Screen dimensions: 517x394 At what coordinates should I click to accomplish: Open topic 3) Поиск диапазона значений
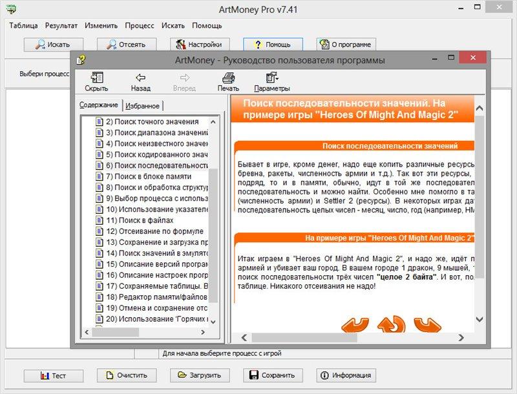[x=156, y=132]
